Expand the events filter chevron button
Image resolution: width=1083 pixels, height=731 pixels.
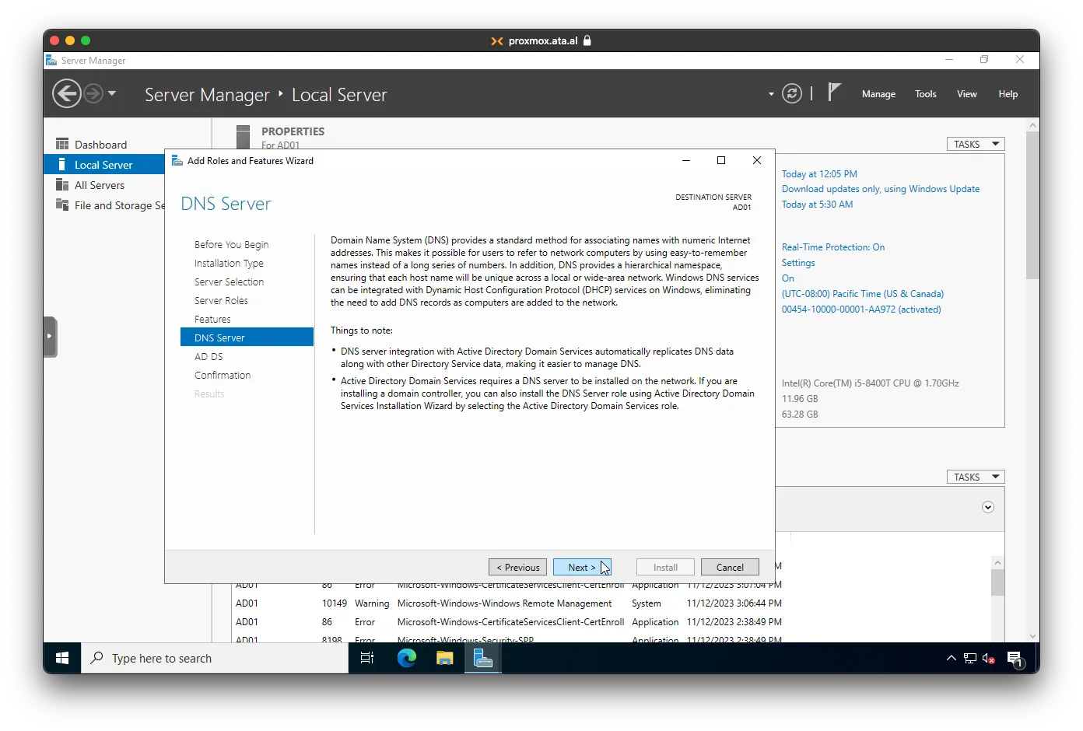988,507
